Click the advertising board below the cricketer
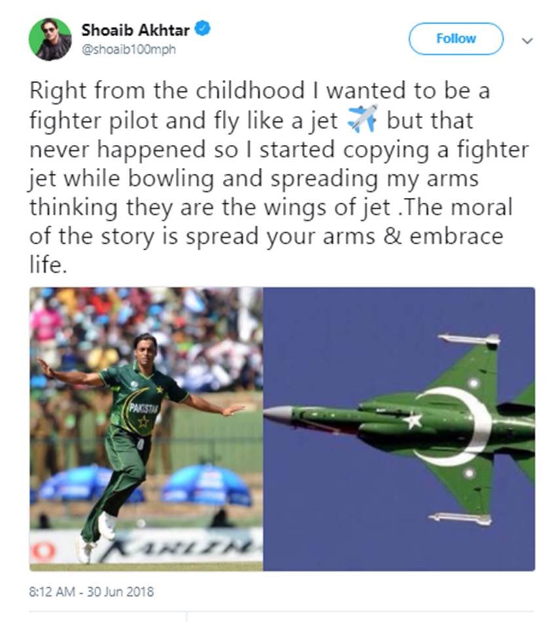Screen dimensions: 557x622 click(x=146, y=547)
